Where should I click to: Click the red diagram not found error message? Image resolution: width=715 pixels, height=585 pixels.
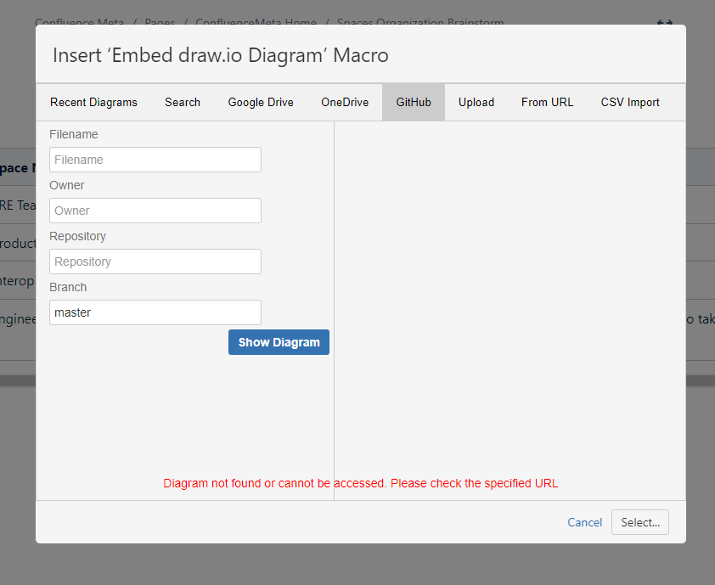pyautogui.click(x=361, y=483)
